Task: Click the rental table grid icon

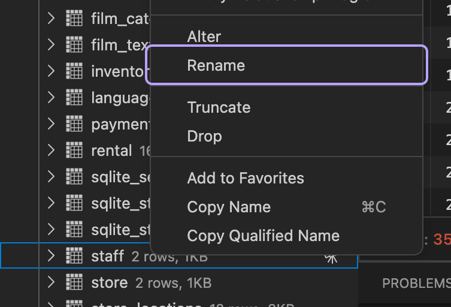Action: 74,150
